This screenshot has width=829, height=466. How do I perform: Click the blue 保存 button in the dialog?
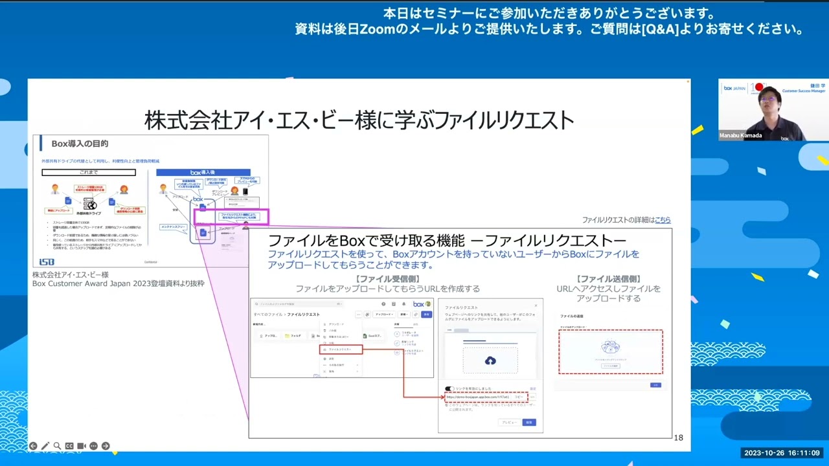click(529, 422)
